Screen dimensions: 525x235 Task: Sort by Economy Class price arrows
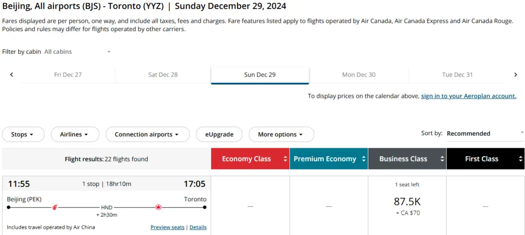pyautogui.click(x=285, y=159)
